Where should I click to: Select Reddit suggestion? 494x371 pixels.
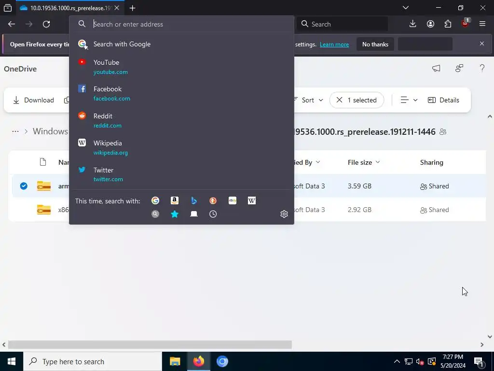tap(181, 120)
